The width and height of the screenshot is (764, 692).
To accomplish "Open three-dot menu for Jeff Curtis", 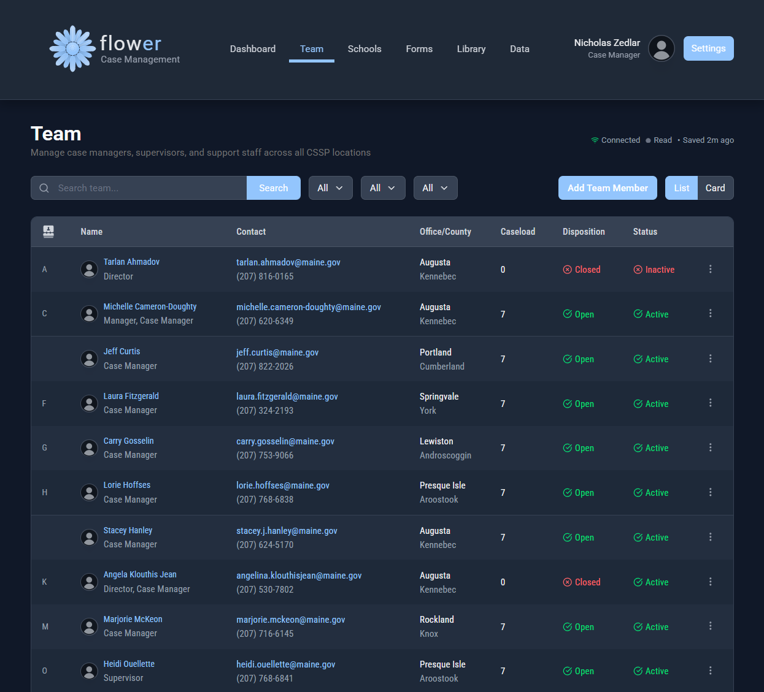I will (710, 359).
